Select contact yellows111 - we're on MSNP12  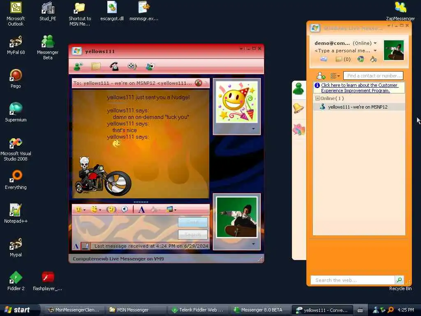359,107
